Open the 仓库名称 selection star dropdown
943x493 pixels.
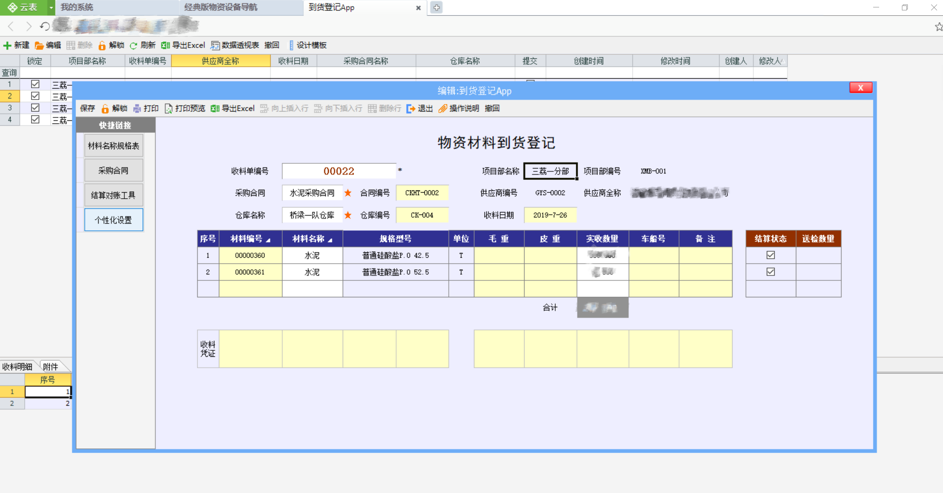(348, 215)
